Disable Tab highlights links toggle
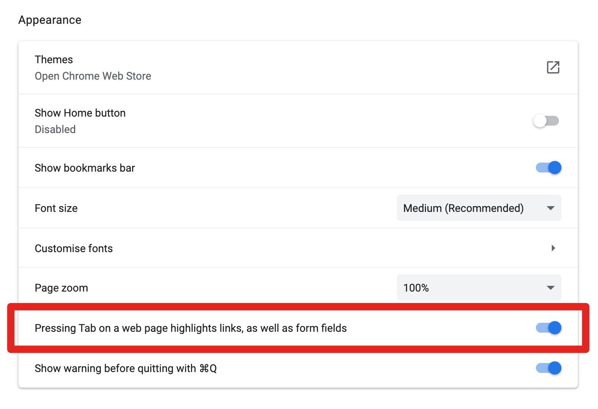The width and height of the screenshot is (598, 409). point(548,328)
